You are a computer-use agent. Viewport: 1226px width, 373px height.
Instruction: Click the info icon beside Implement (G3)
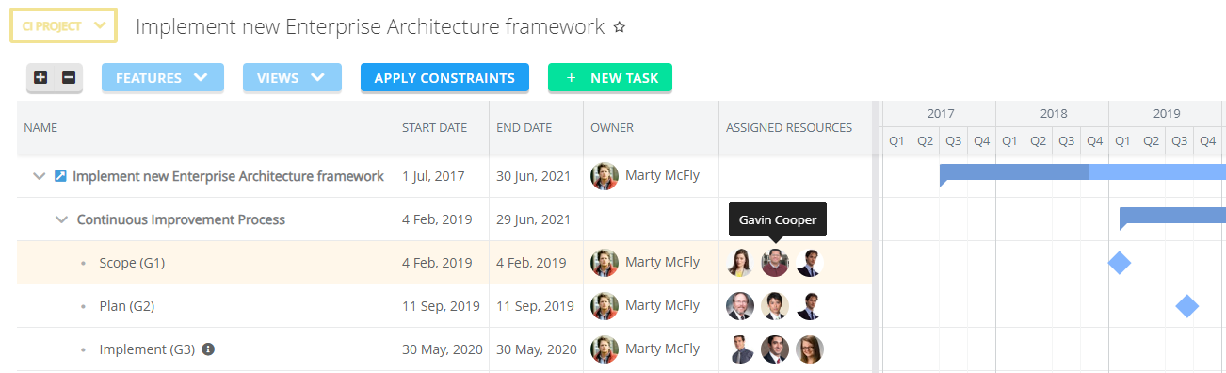208,349
